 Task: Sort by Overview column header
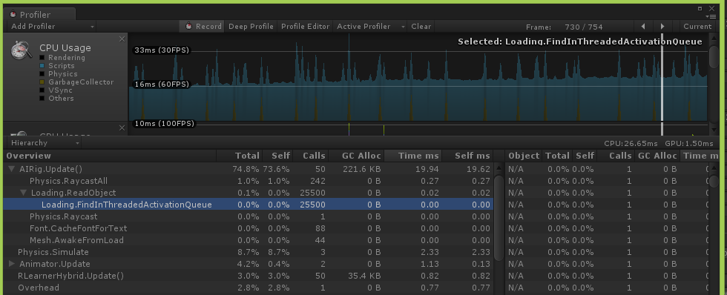(110, 156)
